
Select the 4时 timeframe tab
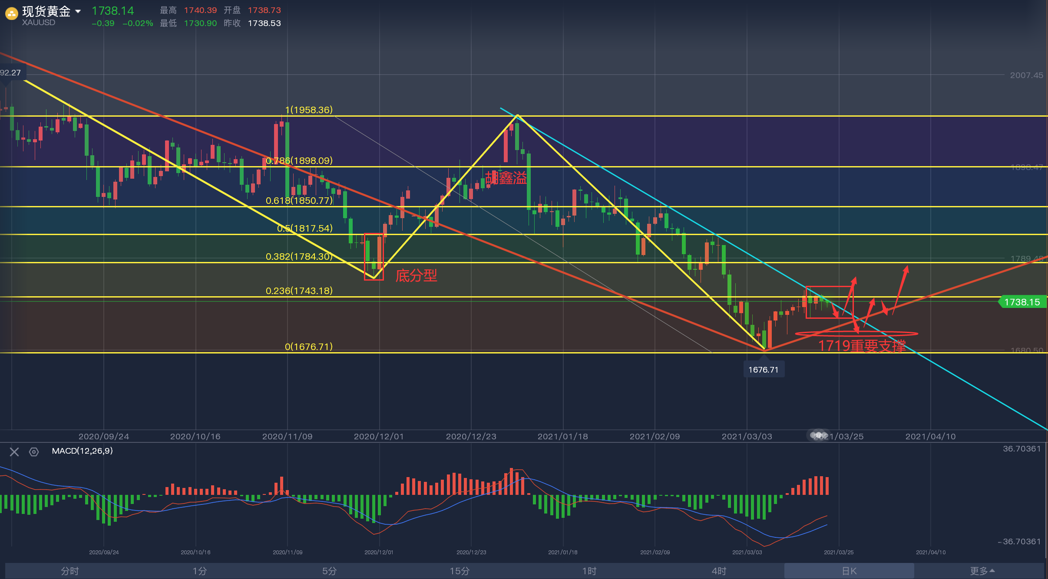[x=719, y=571]
